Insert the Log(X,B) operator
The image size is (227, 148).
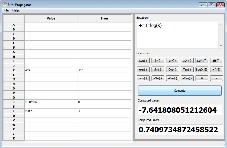pyautogui.click(x=202, y=69)
